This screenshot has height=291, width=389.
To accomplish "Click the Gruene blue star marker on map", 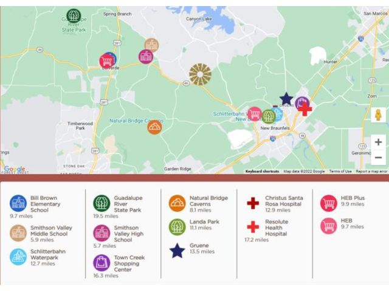I will (x=286, y=98).
